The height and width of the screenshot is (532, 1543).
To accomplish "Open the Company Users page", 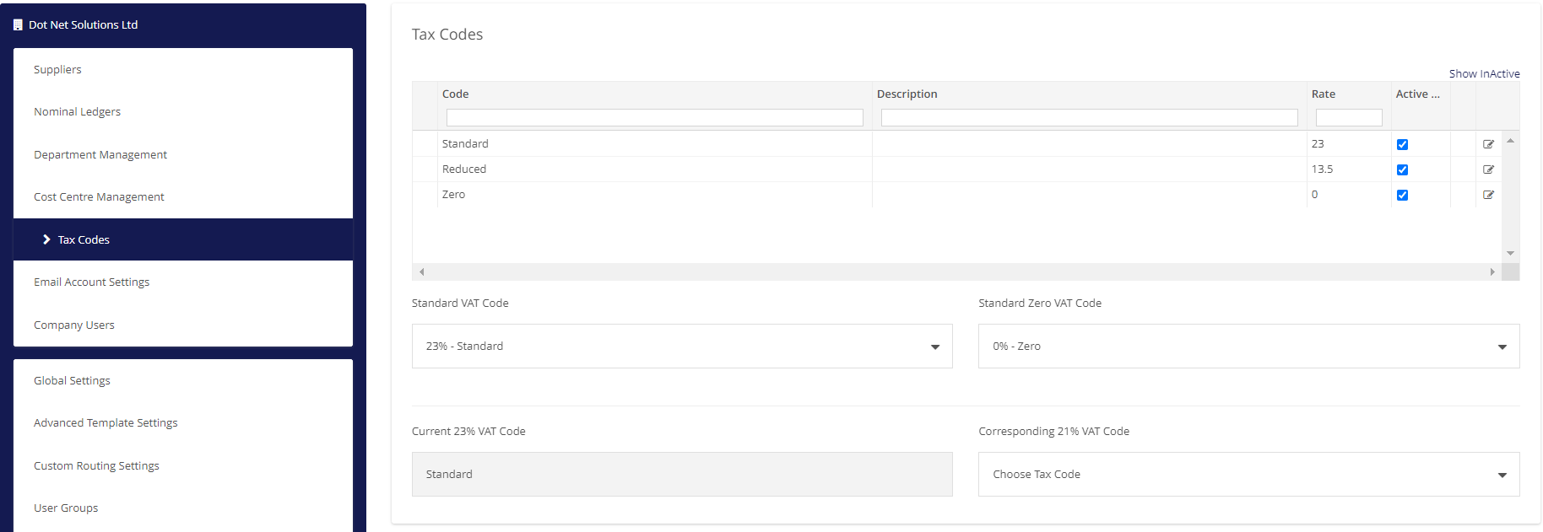I will pyautogui.click(x=74, y=325).
